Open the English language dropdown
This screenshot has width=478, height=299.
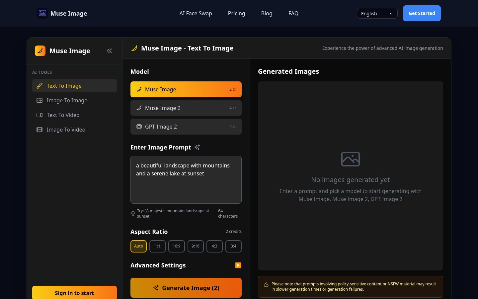pyautogui.click(x=377, y=13)
